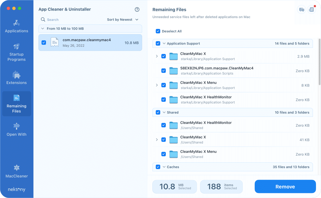Uncheck the S8EX82NJP6.com.macpaw.CleanMyMac4 checkbox
321x198 pixels.
tap(164, 71)
